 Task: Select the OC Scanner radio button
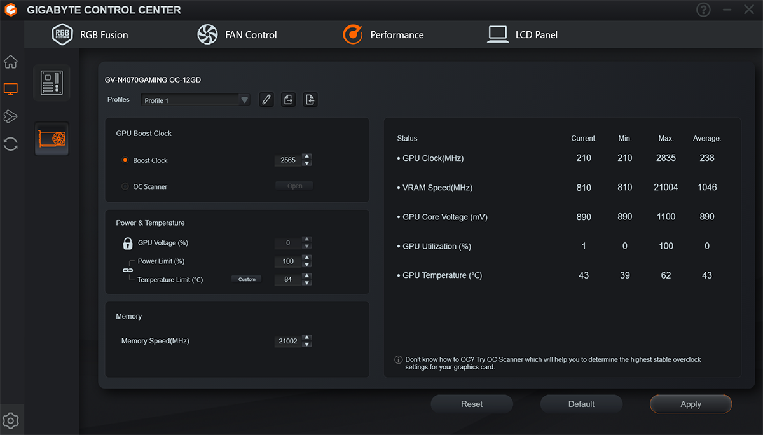point(125,186)
